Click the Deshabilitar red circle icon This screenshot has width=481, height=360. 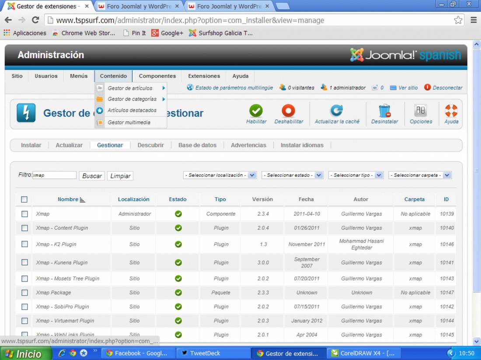[288, 110]
